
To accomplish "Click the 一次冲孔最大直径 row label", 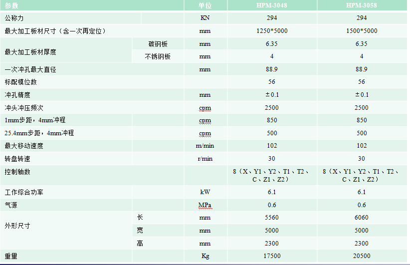I will tap(30, 70).
